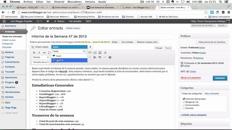232x130 pixels.
Task: Open volume control in menu bar
Action: [x=188, y=2]
